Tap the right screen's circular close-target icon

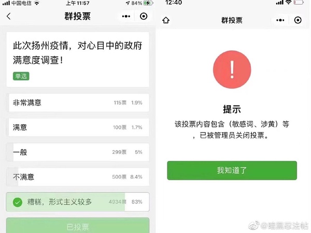pyautogui.click(x=298, y=20)
